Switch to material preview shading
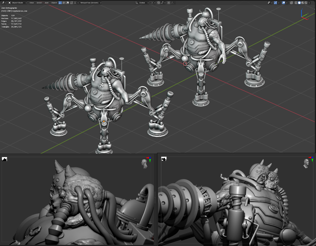This screenshot has height=246, width=316. click(302, 3)
